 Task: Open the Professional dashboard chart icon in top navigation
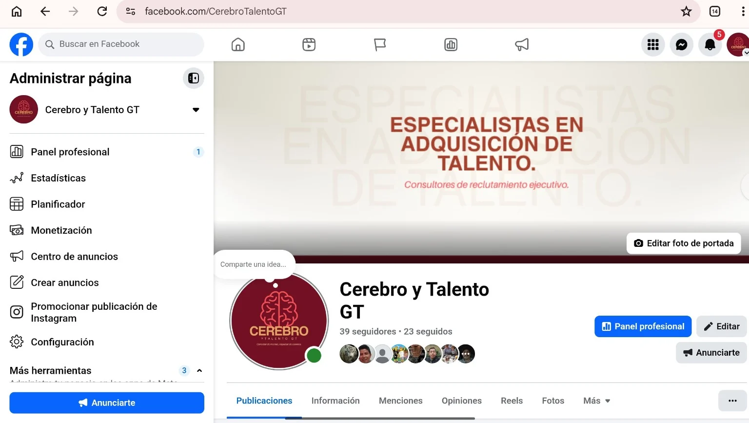pos(451,44)
